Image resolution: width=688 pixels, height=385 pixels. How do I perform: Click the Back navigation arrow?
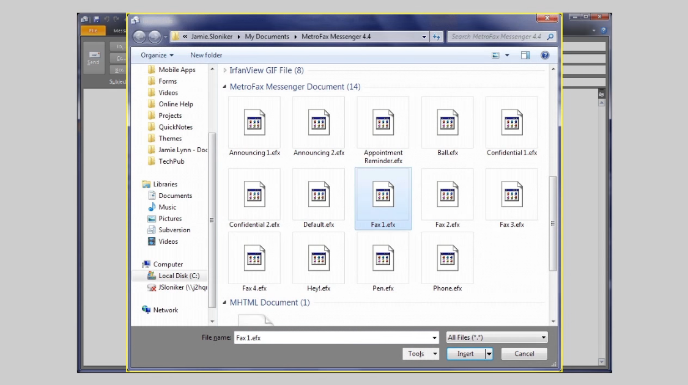139,37
